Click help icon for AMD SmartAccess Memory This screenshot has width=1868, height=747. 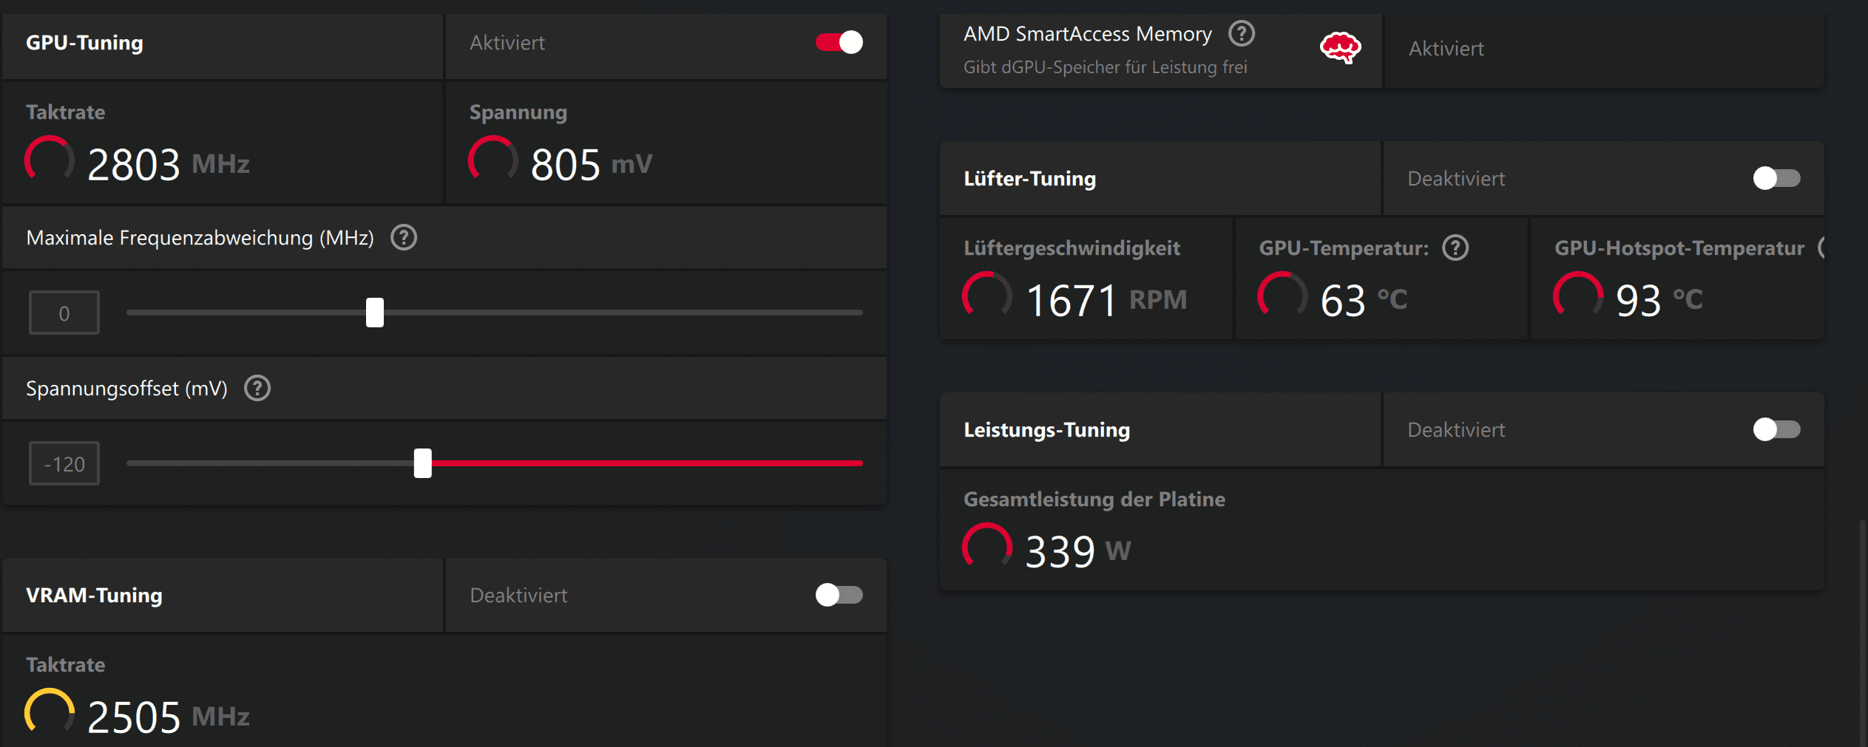[1241, 34]
